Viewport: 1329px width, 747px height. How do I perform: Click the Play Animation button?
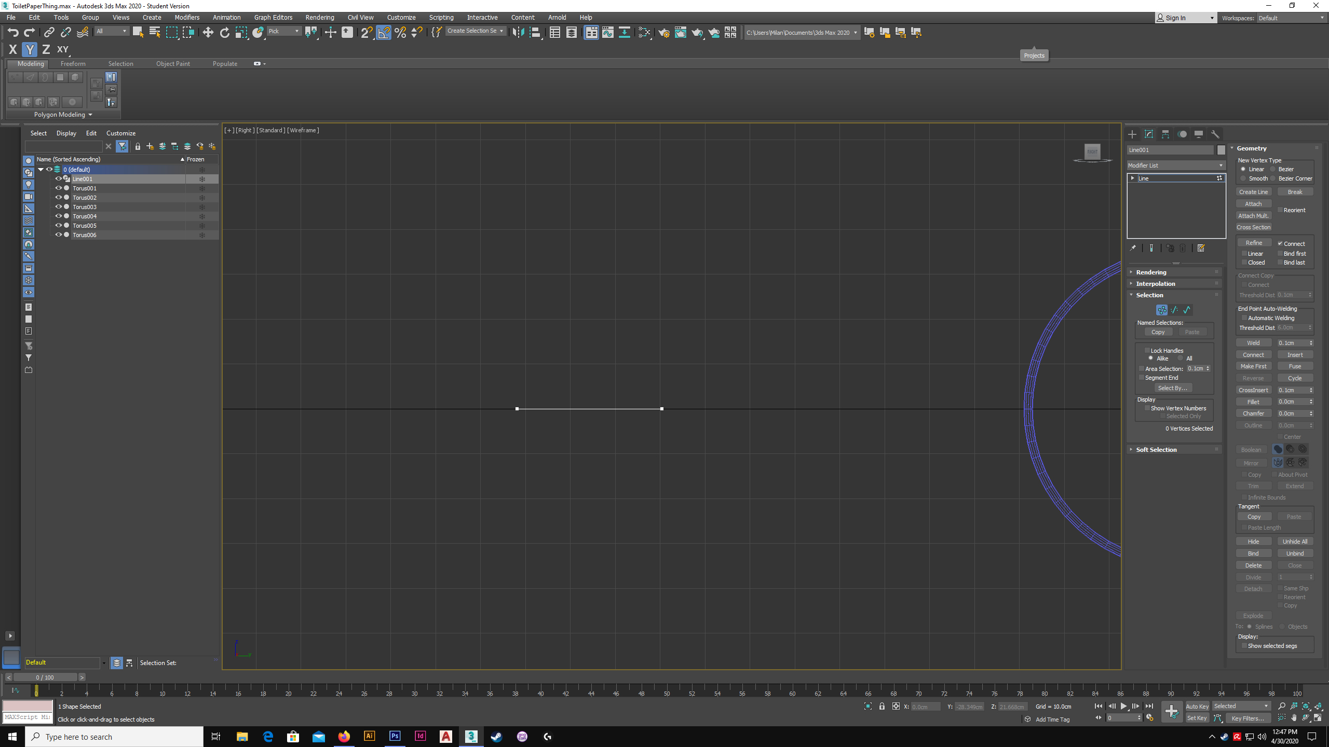click(x=1123, y=706)
